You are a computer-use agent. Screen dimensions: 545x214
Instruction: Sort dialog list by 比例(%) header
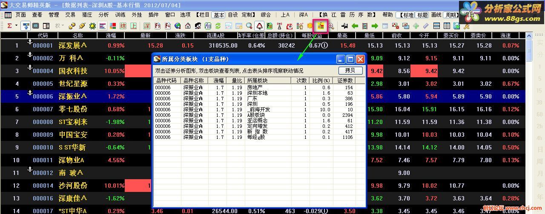pos(321,80)
